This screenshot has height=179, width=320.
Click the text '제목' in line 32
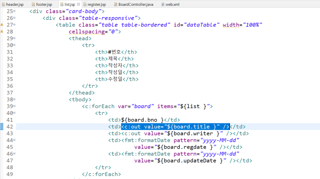point(113,59)
